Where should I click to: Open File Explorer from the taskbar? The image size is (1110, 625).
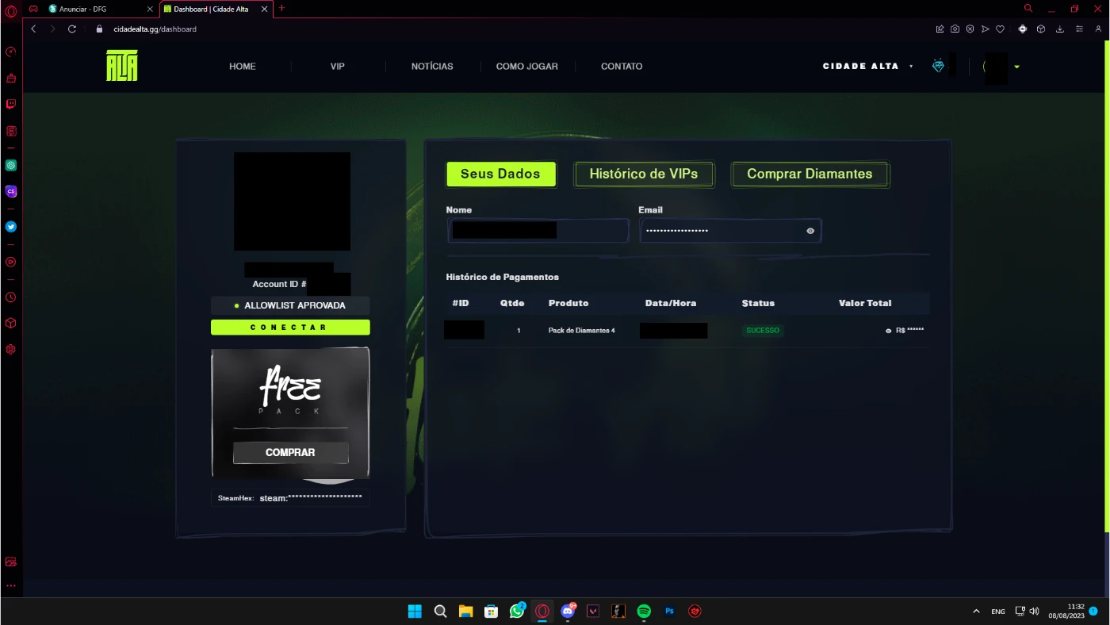[x=465, y=612]
